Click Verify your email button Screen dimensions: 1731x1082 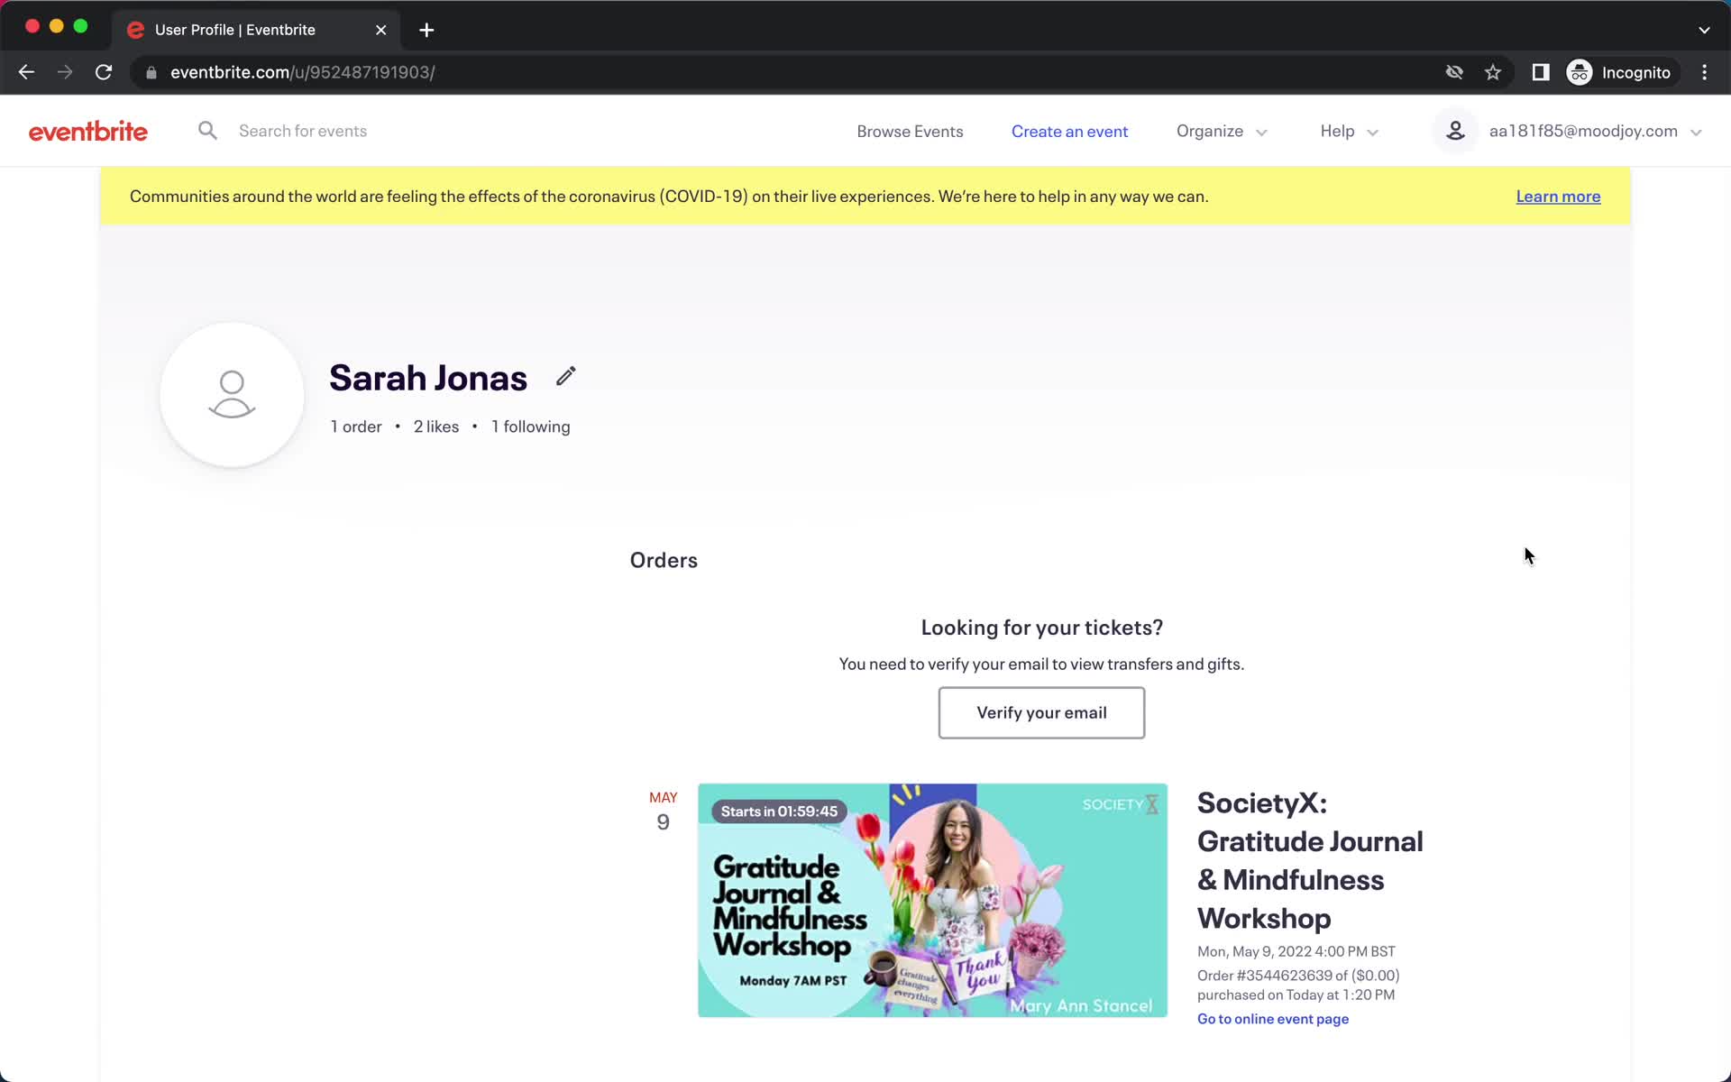point(1042,711)
